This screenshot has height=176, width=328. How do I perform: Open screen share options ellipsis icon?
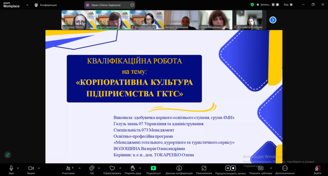132,5
